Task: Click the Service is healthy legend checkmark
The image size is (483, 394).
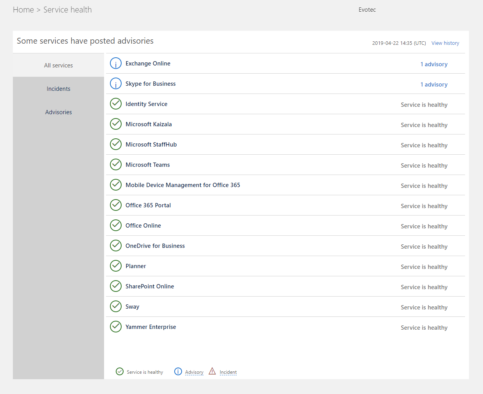Action: [119, 371]
